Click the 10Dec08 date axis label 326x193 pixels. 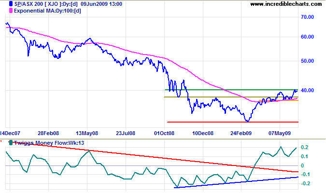[x=203, y=133]
